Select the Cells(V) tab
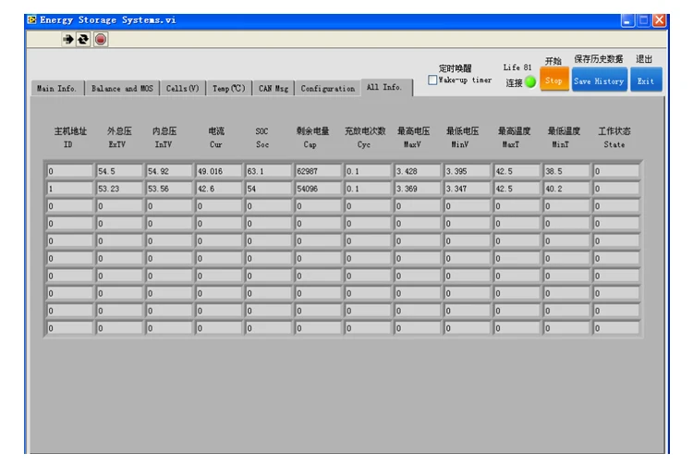The image size is (693, 466). tap(182, 89)
